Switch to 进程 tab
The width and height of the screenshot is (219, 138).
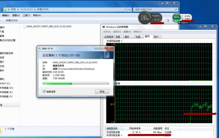click(119, 37)
